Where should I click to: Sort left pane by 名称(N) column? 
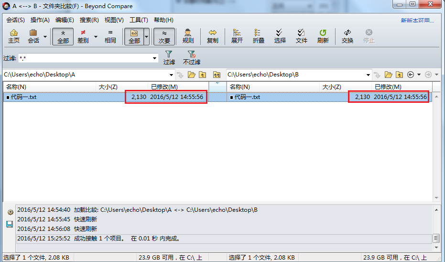coord(50,87)
